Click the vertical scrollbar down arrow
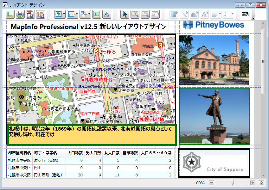Image resolution: width=269 pixels, height=190 pixels. (x=263, y=175)
